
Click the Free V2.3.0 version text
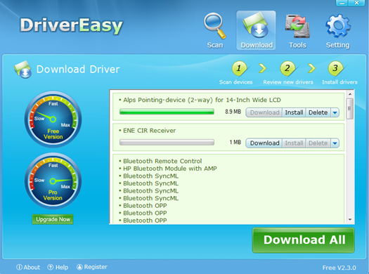tap(339, 268)
